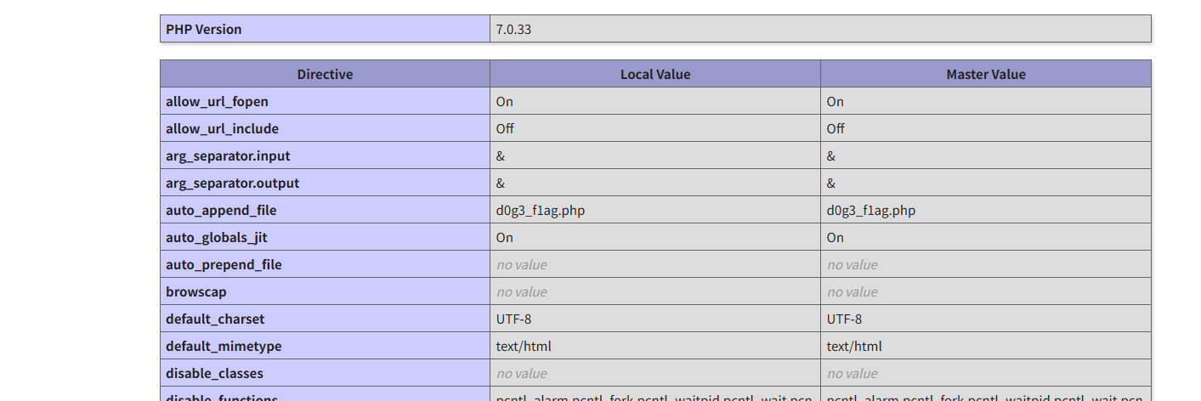Click the auto_globals_jit directive name
The width and height of the screenshot is (1201, 401).
point(216,237)
